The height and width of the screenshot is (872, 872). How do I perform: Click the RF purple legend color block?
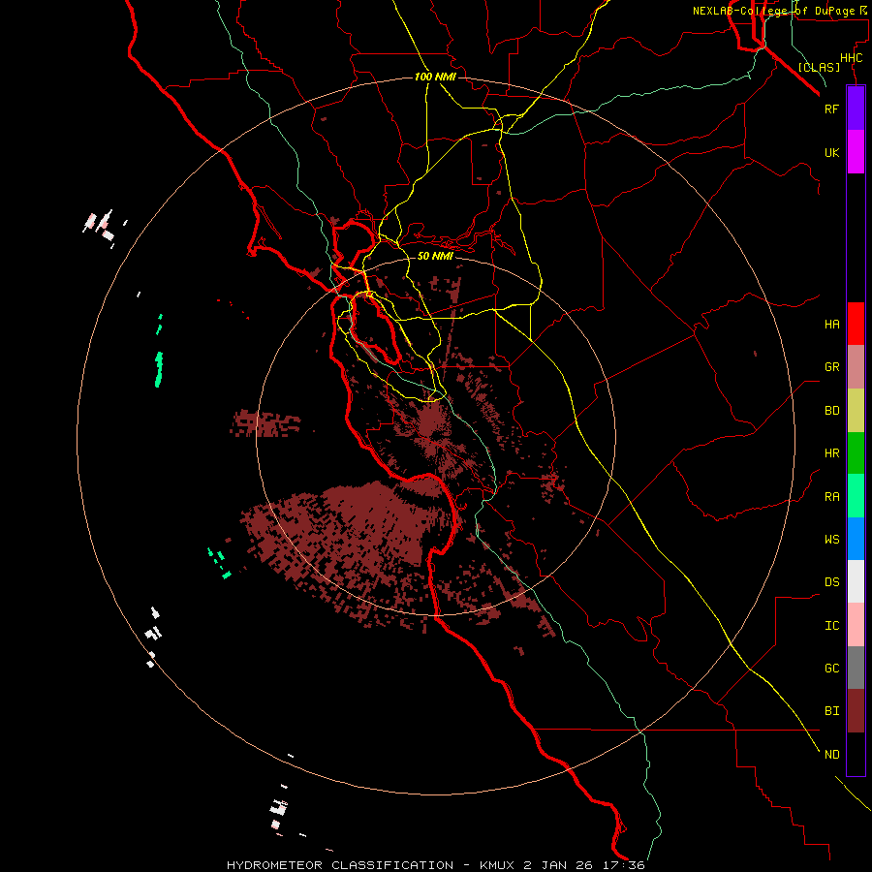coord(856,109)
